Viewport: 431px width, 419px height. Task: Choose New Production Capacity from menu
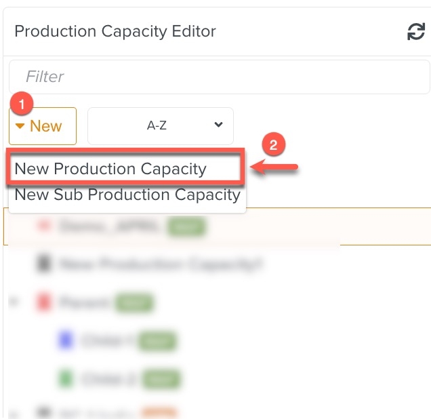110,169
